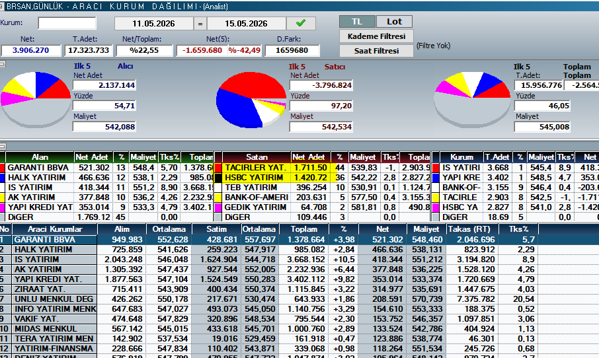Image resolution: width=599 pixels, height=358 pixels.
Task: Click red swatch beside IS YATIRI total row
Action: 436,168
